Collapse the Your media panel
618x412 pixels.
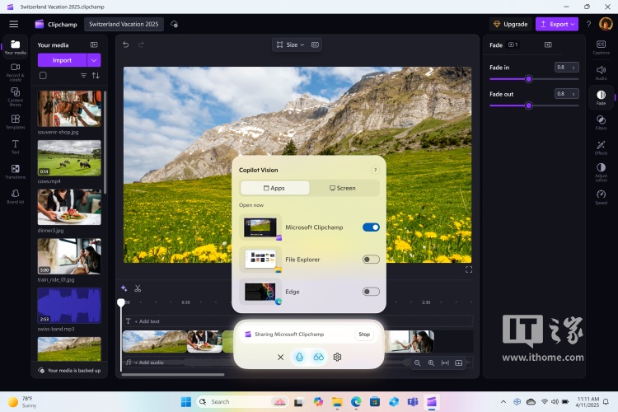click(x=94, y=45)
